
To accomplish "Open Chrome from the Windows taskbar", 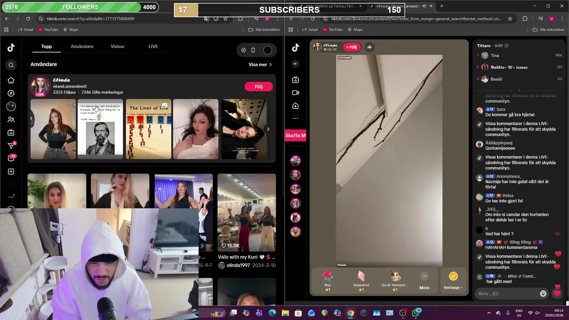I will pyautogui.click(x=350, y=313).
